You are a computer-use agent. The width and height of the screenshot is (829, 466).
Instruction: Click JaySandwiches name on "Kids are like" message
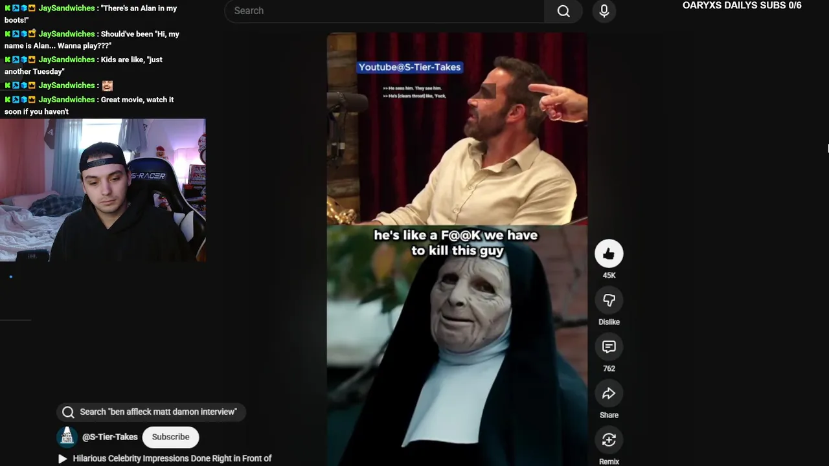(x=66, y=60)
